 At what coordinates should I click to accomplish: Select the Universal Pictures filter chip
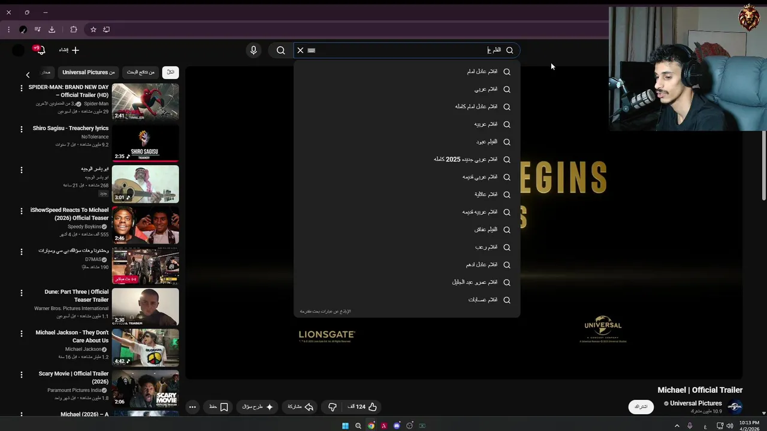point(89,72)
